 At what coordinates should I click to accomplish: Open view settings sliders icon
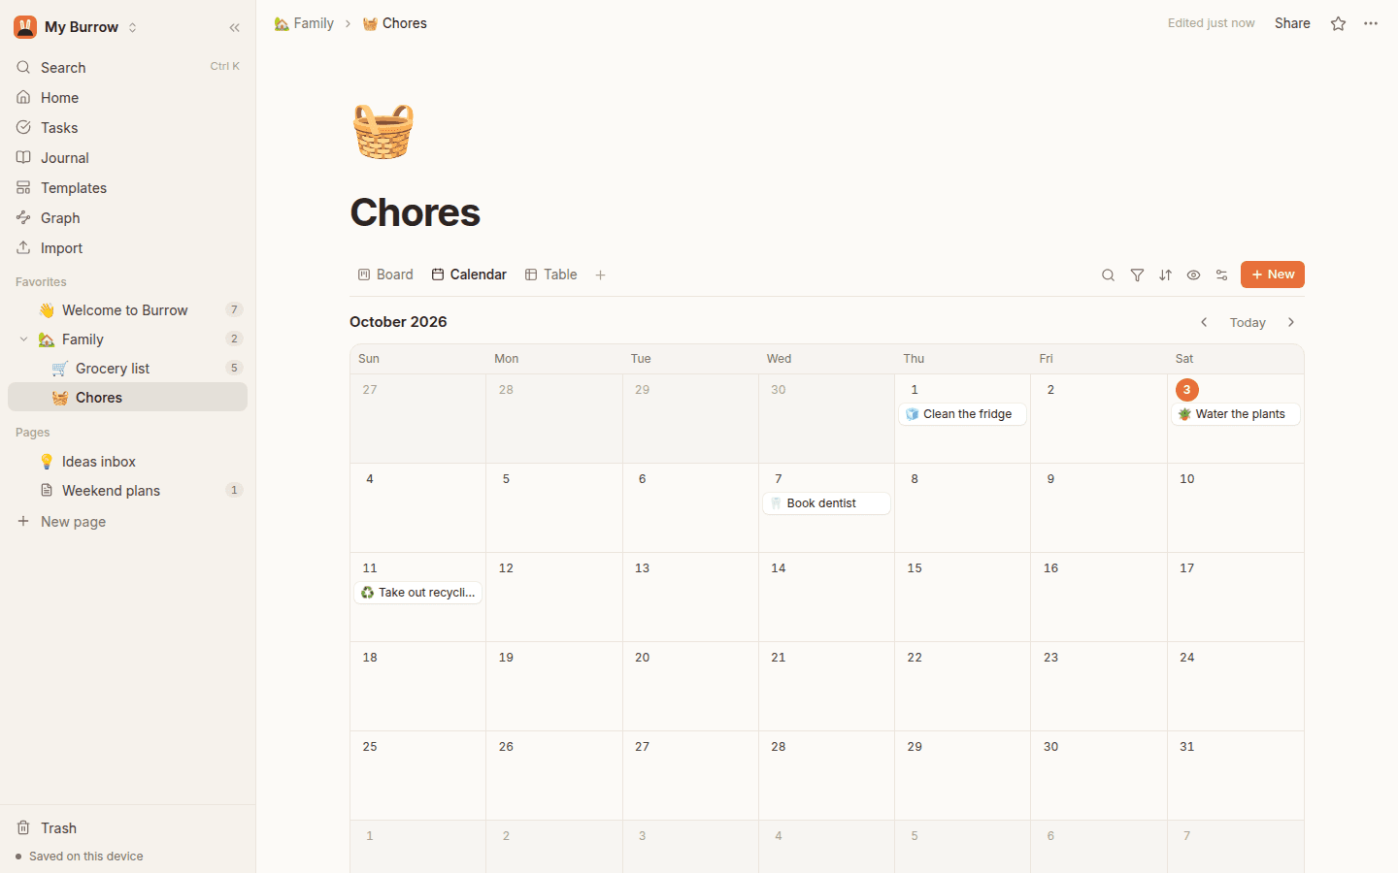(1221, 275)
